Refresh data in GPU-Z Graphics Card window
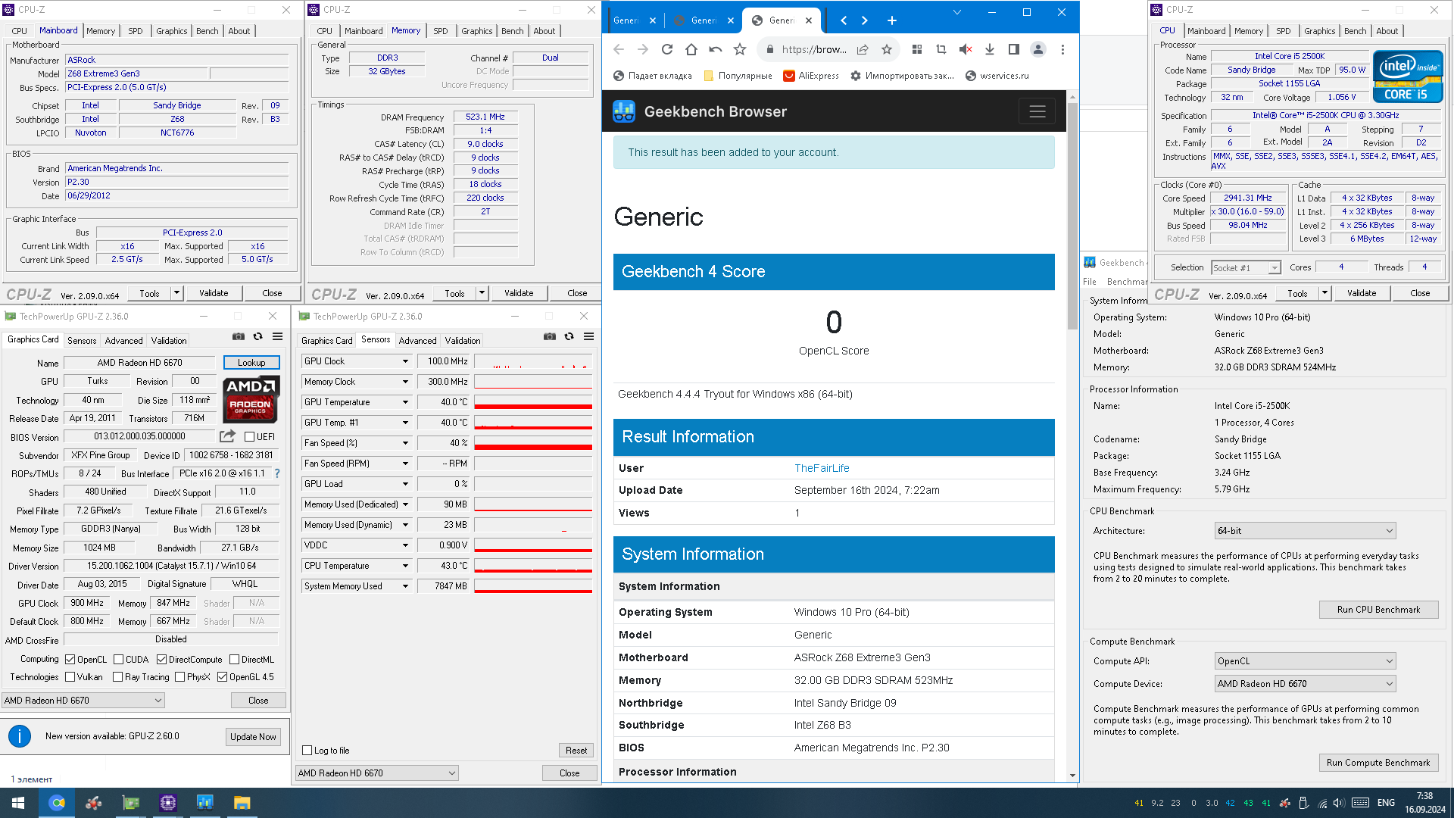This screenshot has height=818, width=1454. tap(257, 336)
